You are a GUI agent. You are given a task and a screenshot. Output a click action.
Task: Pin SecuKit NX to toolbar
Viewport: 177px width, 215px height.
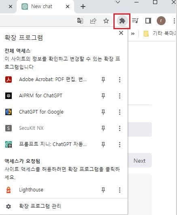[x=103, y=128]
